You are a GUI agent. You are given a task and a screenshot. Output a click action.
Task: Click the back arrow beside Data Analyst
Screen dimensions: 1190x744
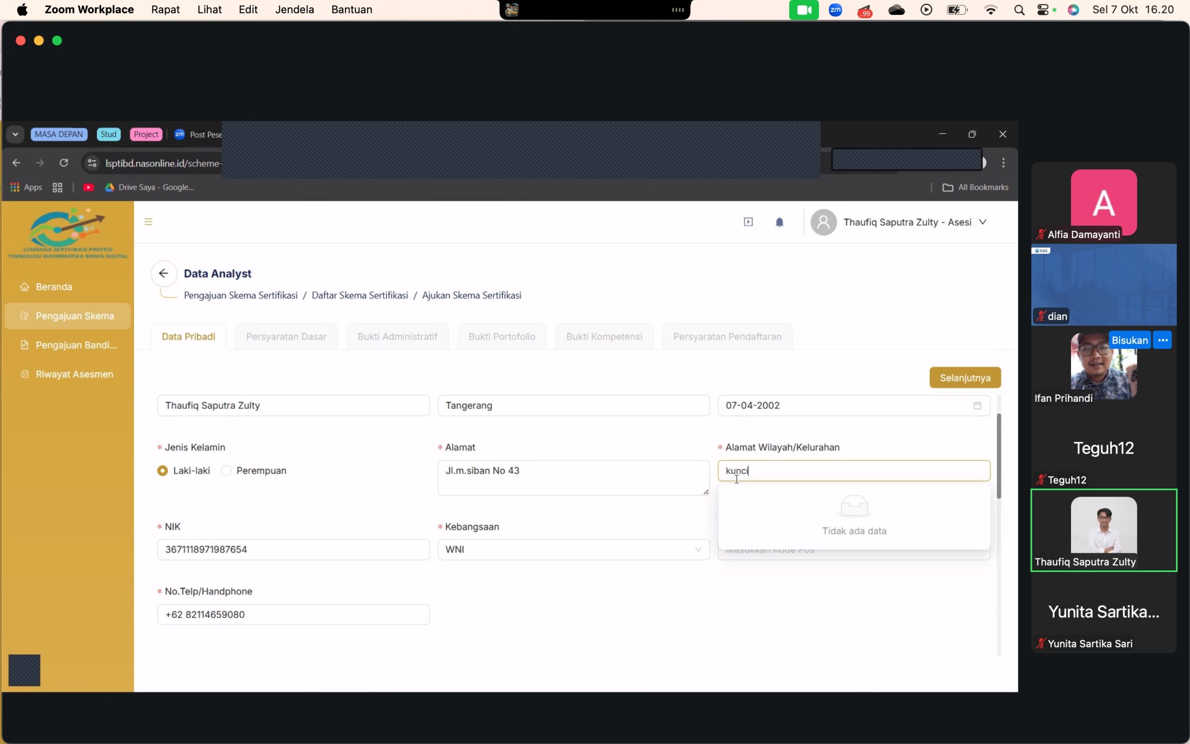[164, 273]
